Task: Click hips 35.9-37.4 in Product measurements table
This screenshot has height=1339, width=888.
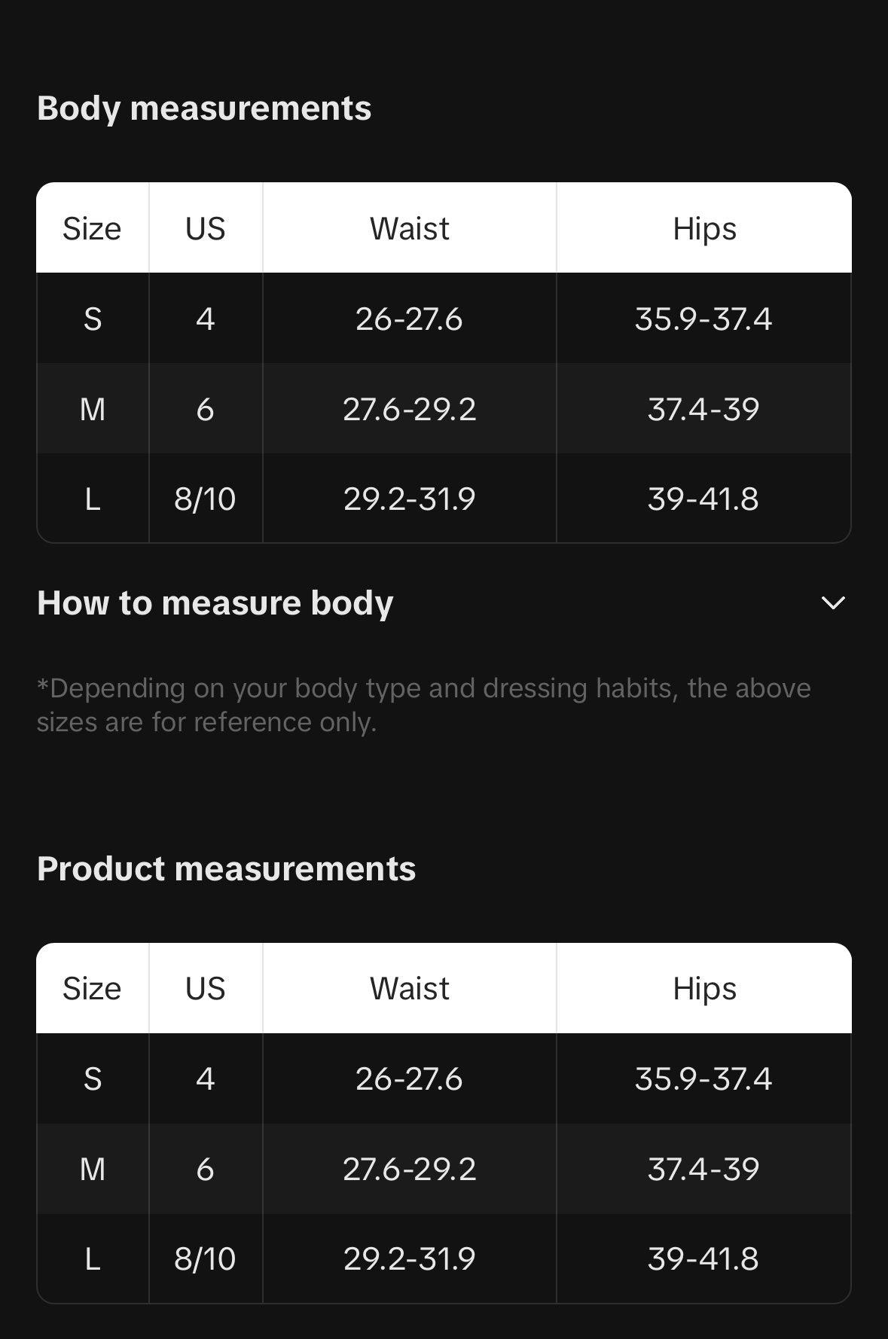Action: [703, 1078]
